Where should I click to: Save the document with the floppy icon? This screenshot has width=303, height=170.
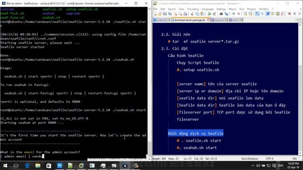pos(165,14)
